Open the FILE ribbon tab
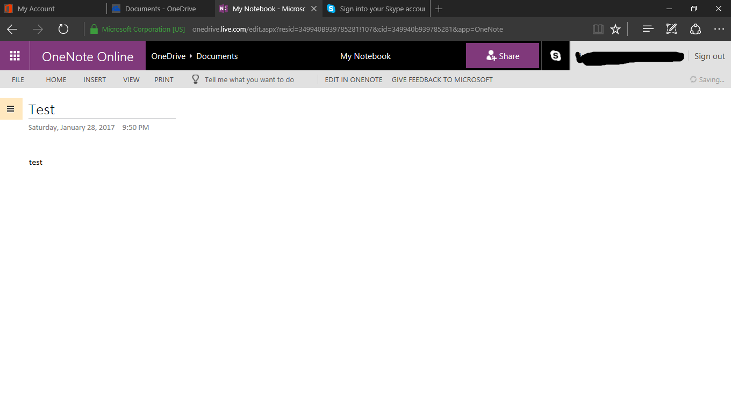The image size is (731, 396). (x=18, y=79)
